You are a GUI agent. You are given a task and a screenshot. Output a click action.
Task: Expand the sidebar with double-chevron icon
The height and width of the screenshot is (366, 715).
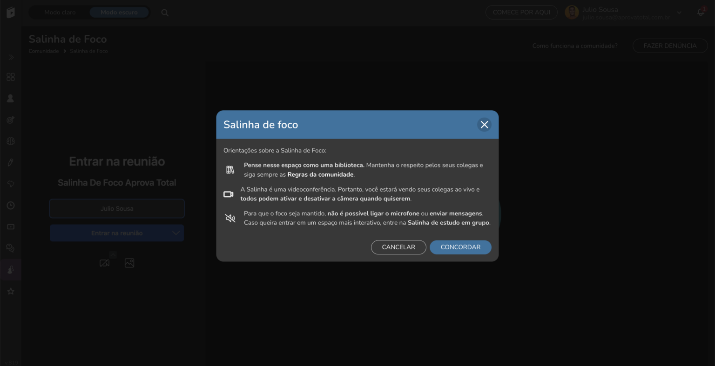point(11,57)
